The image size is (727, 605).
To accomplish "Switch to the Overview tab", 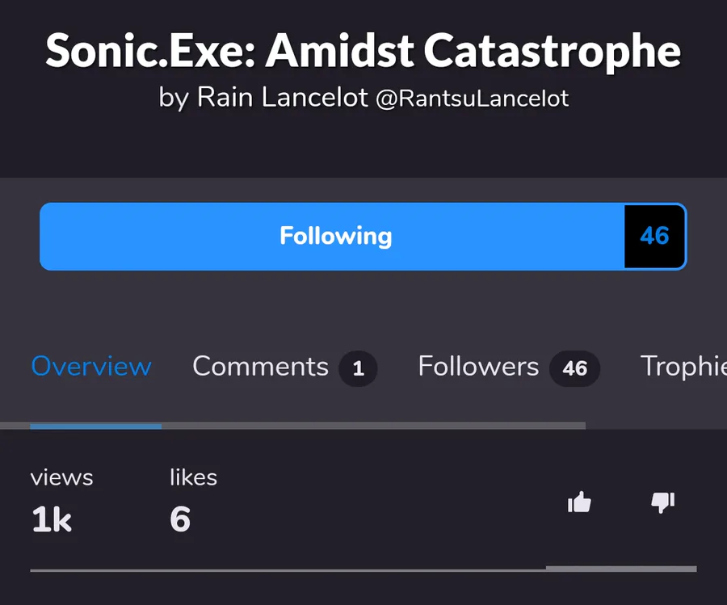I will click(91, 367).
